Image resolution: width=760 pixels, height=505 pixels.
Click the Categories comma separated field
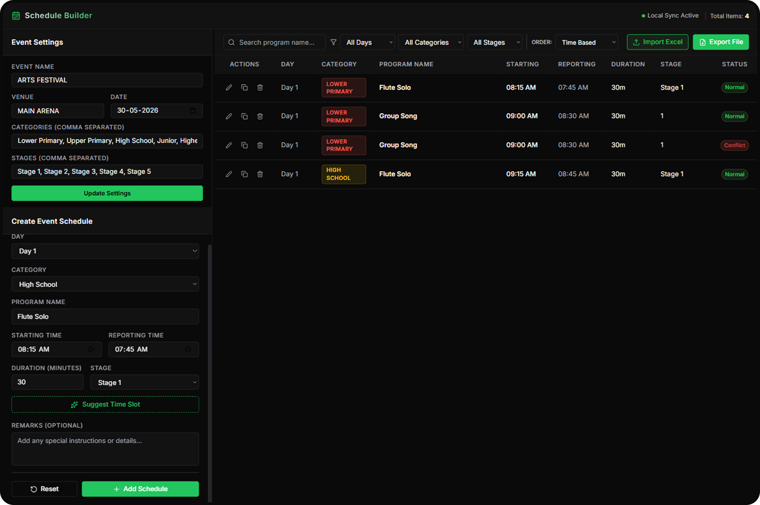point(107,141)
